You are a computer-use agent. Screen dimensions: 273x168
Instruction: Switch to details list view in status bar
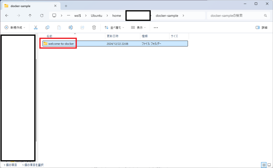[264, 165]
